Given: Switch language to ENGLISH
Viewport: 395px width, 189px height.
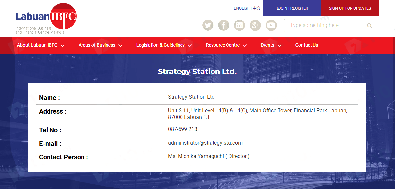Looking at the screenshot, I should (242, 8).
